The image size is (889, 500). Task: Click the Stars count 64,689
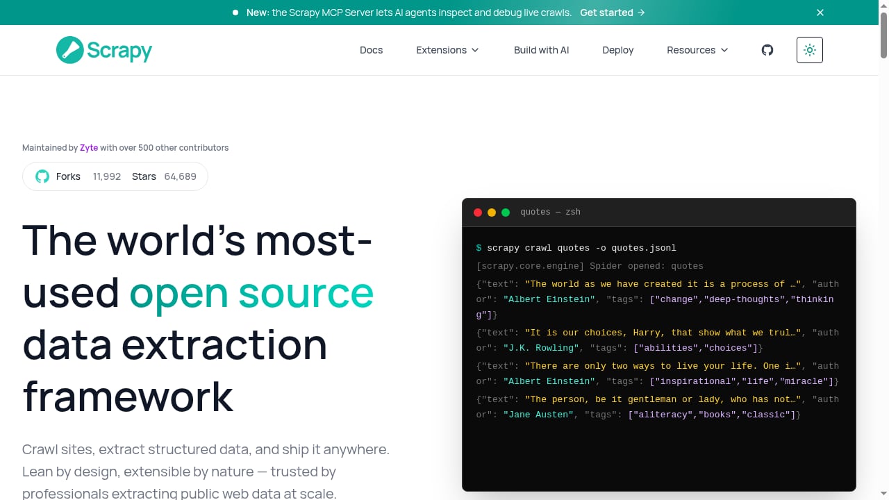coord(181,176)
